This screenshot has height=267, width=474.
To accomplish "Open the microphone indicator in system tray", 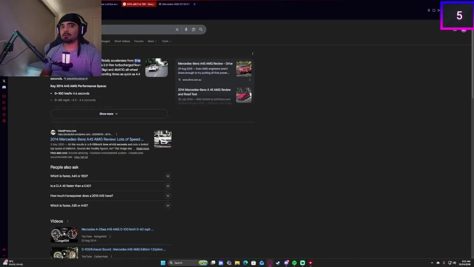I will 444,263.
